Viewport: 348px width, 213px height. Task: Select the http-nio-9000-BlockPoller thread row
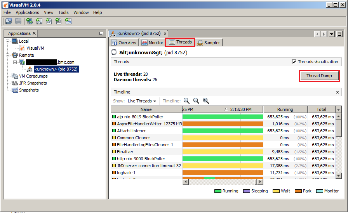point(223,159)
